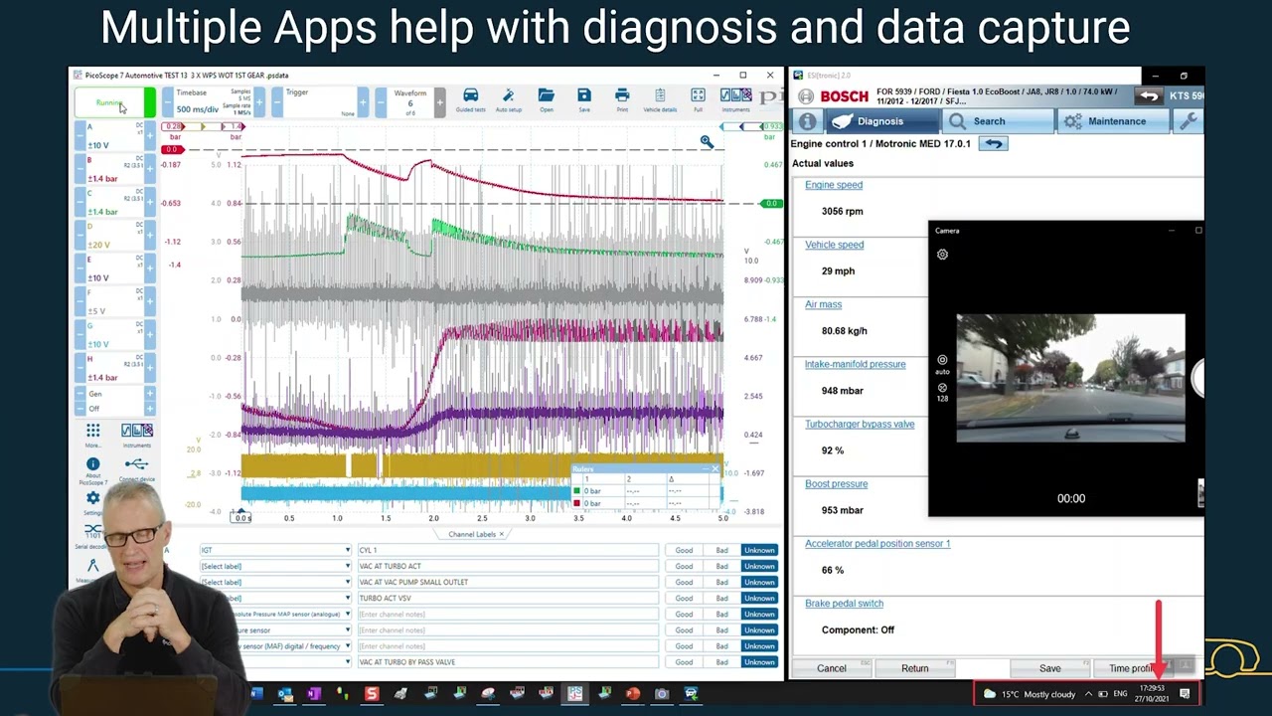The image size is (1272, 716).
Task: Mark TURBO ACT VSV row as Bad
Action: (721, 598)
